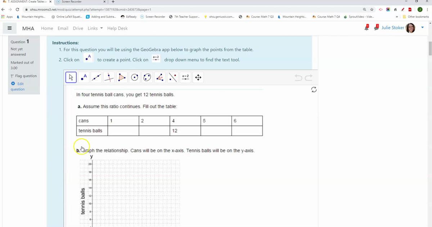Select the Point tool in GeoGebra toolbar
The width and height of the screenshot is (432, 227).
(x=84, y=77)
